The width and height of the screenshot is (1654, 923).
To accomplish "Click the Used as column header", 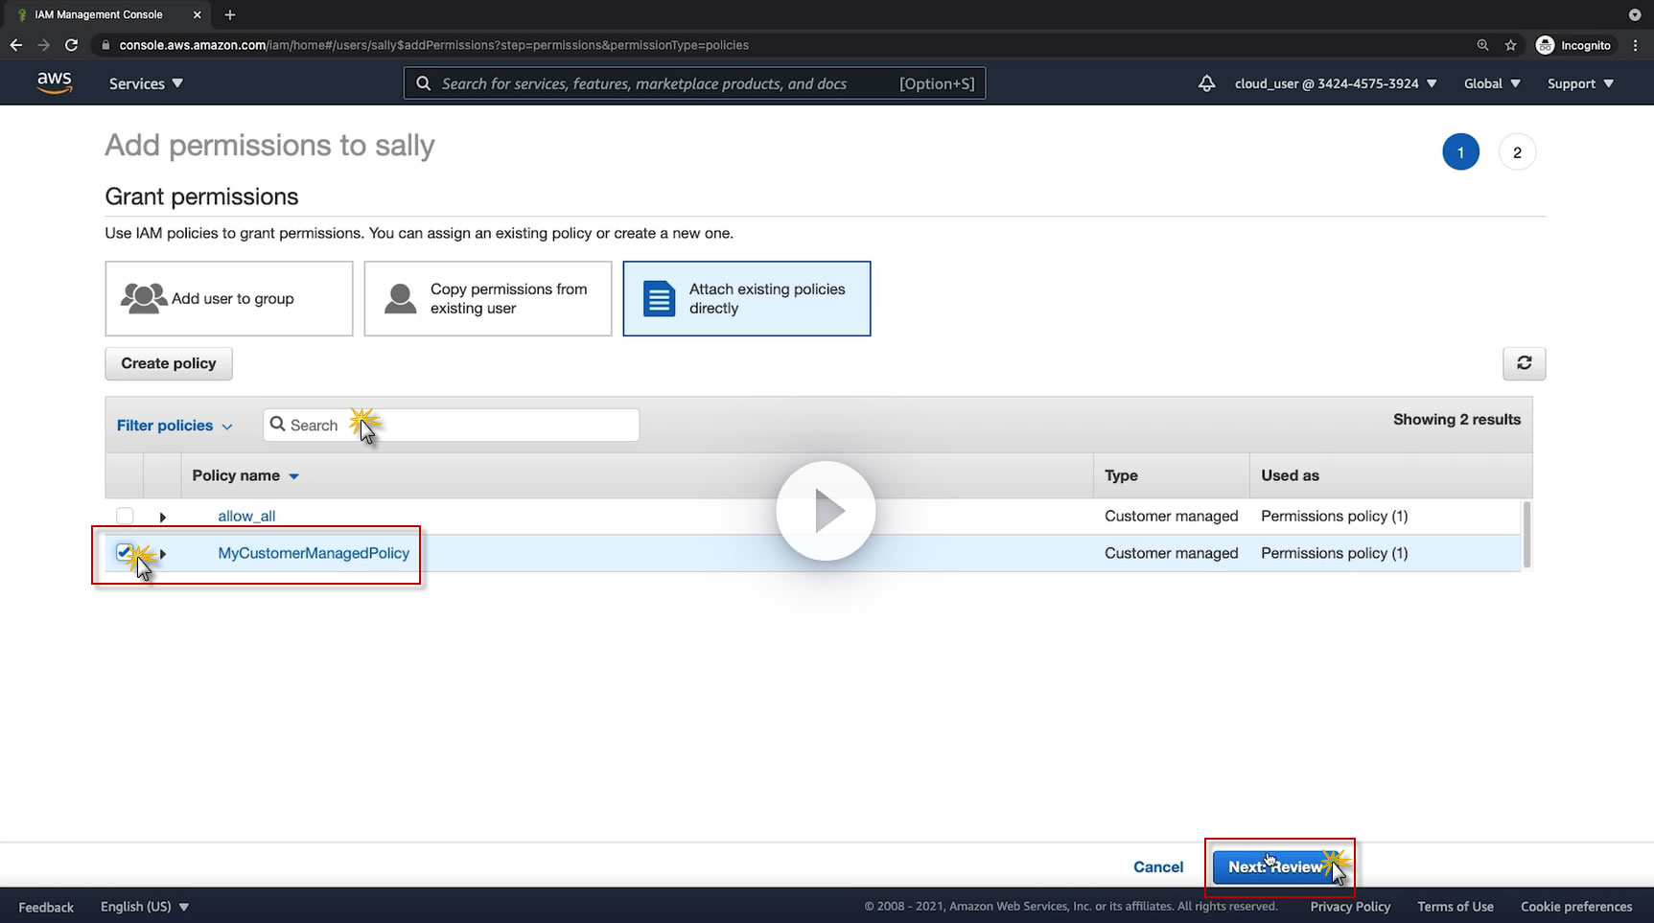I will [x=1290, y=475].
